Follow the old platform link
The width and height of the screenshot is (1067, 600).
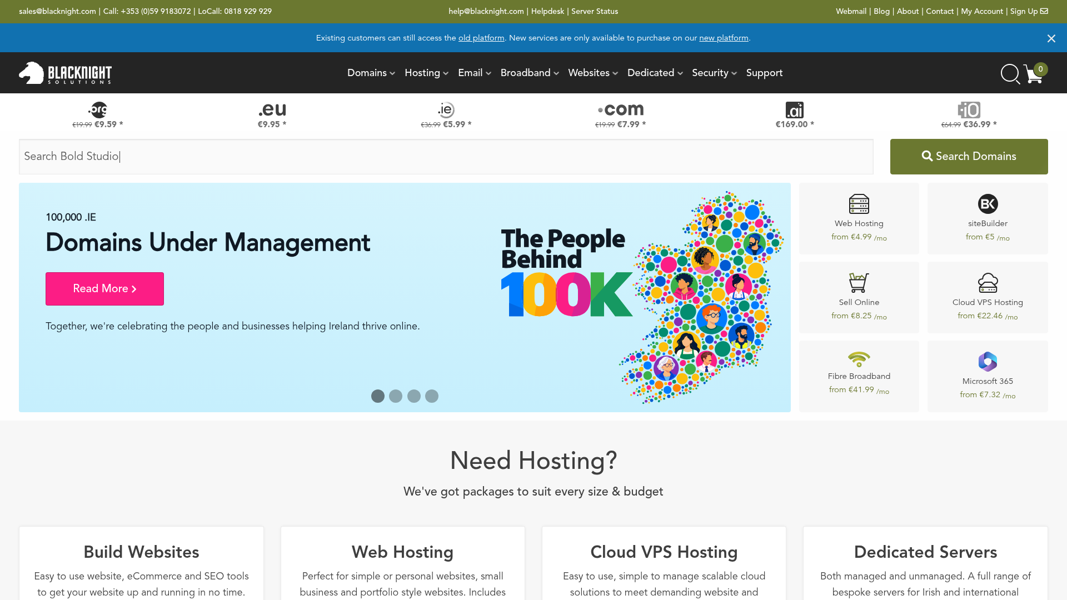pos(481,38)
